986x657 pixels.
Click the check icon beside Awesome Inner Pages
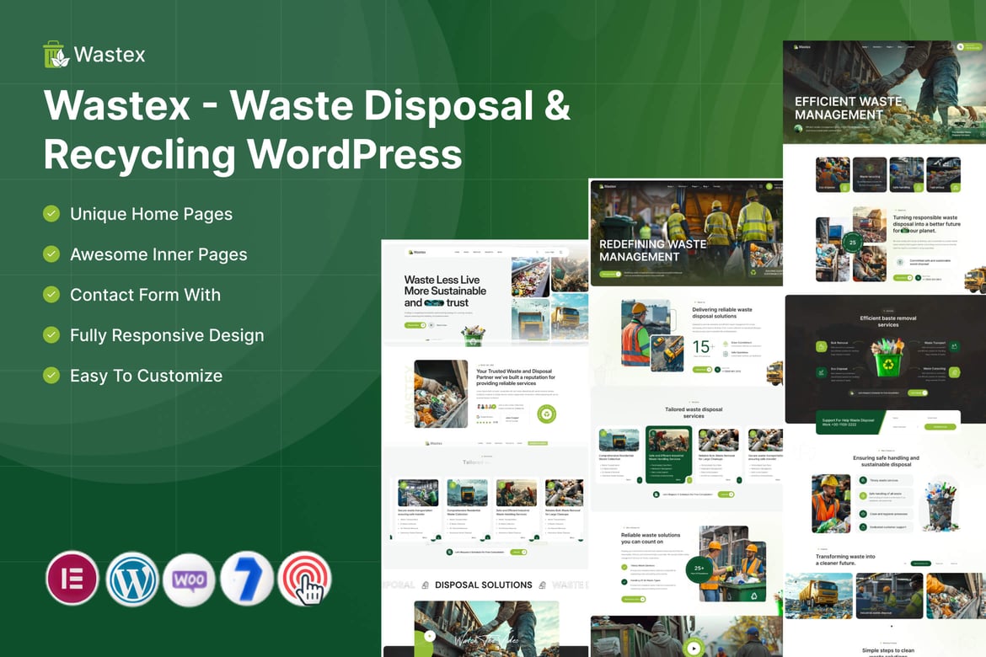(x=51, y=254)
